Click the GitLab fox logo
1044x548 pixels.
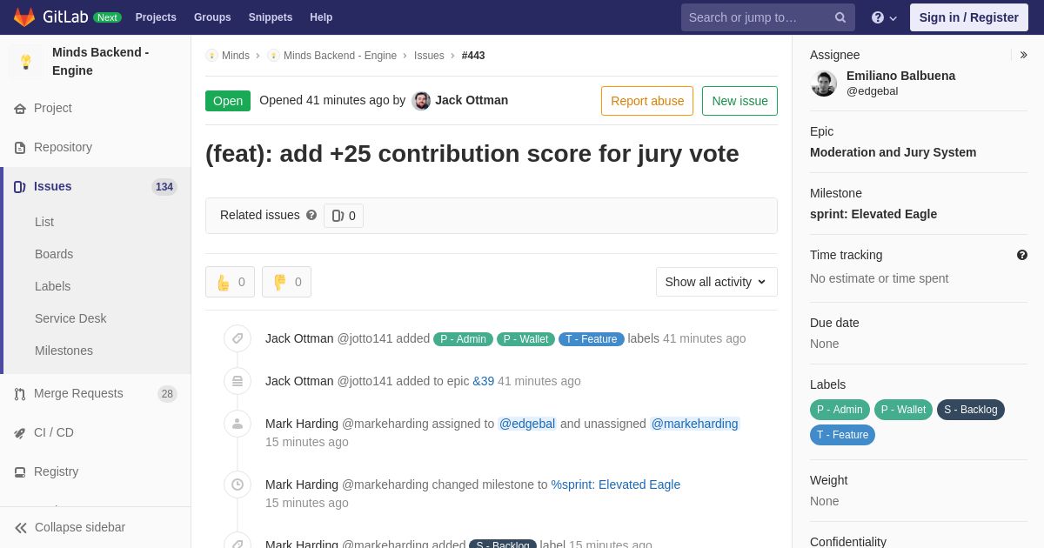(x=24, y=17)
